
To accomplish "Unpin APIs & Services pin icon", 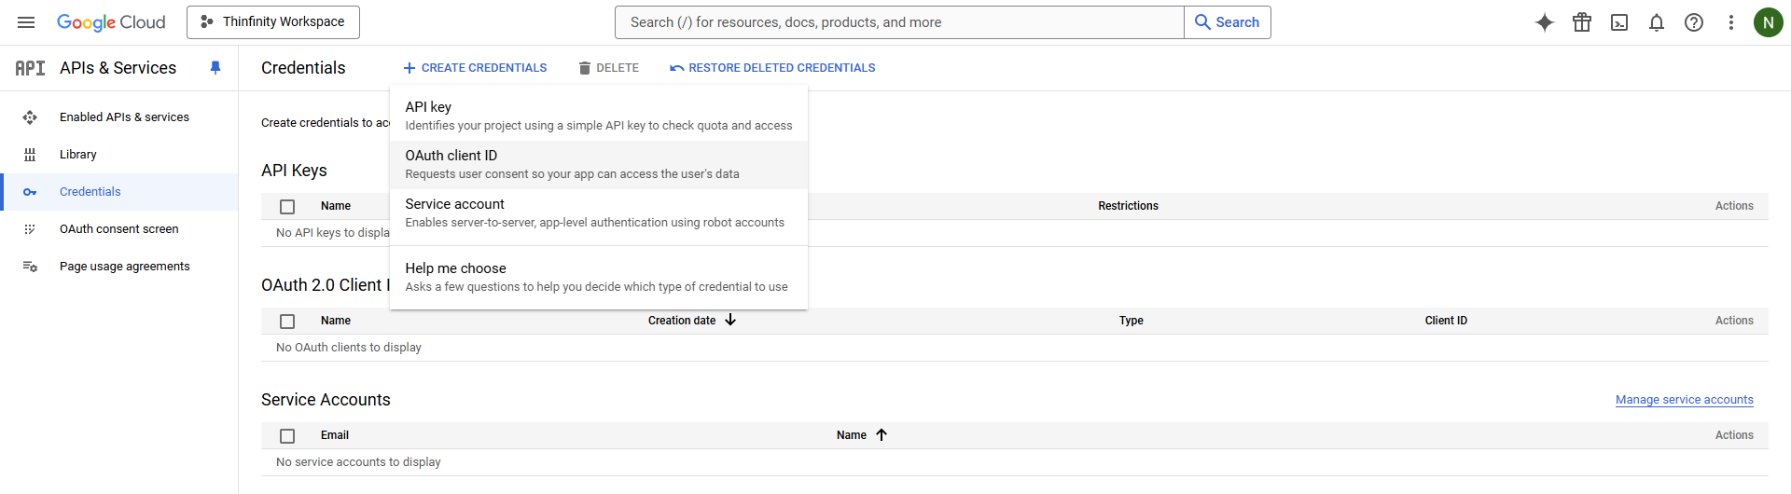I will (x=215, y=68).
